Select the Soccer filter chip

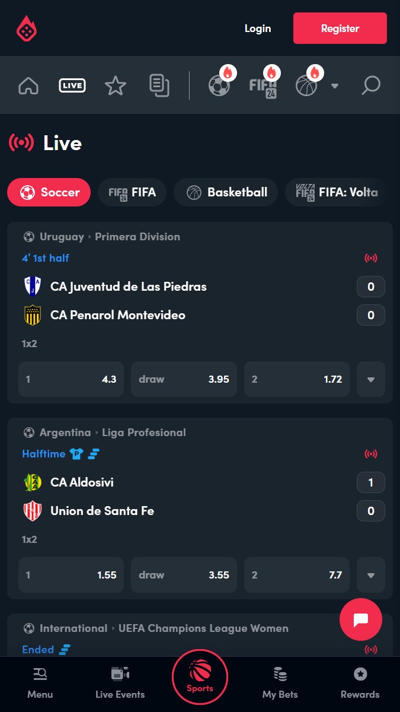click(x=49, y=192)
